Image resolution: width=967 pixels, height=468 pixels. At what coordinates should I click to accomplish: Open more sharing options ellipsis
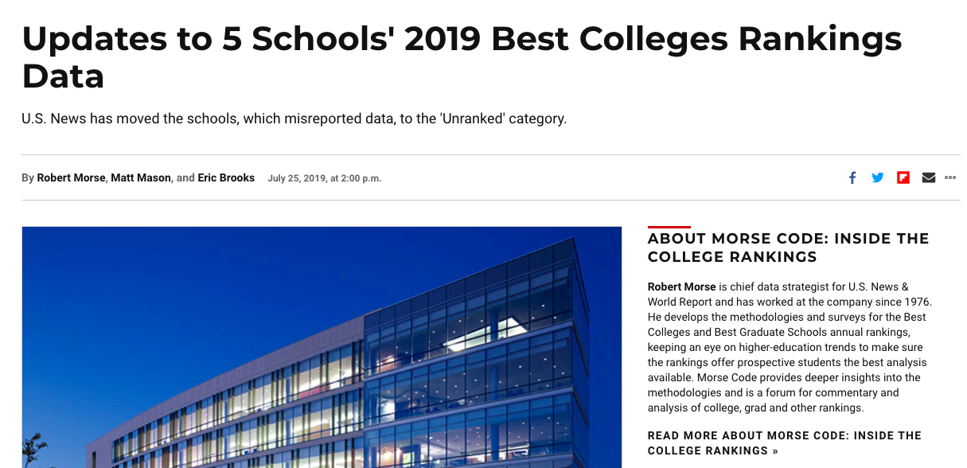pos(950,177)
